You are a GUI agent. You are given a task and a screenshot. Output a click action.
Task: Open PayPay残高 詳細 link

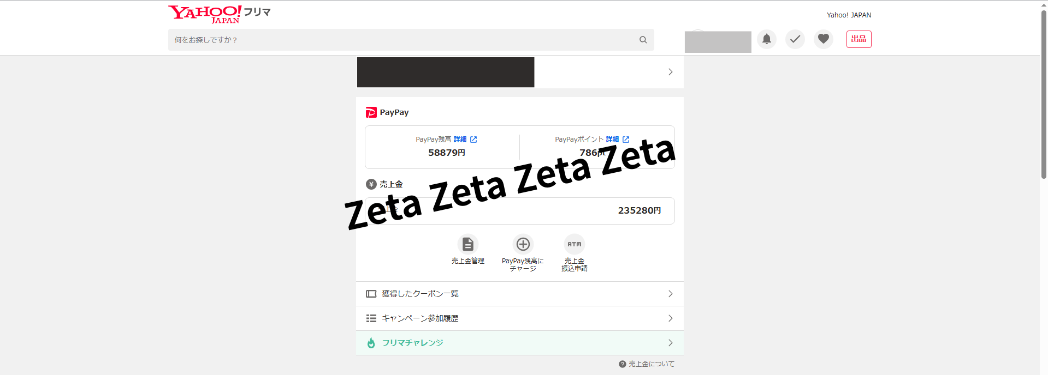click(465, 140)
